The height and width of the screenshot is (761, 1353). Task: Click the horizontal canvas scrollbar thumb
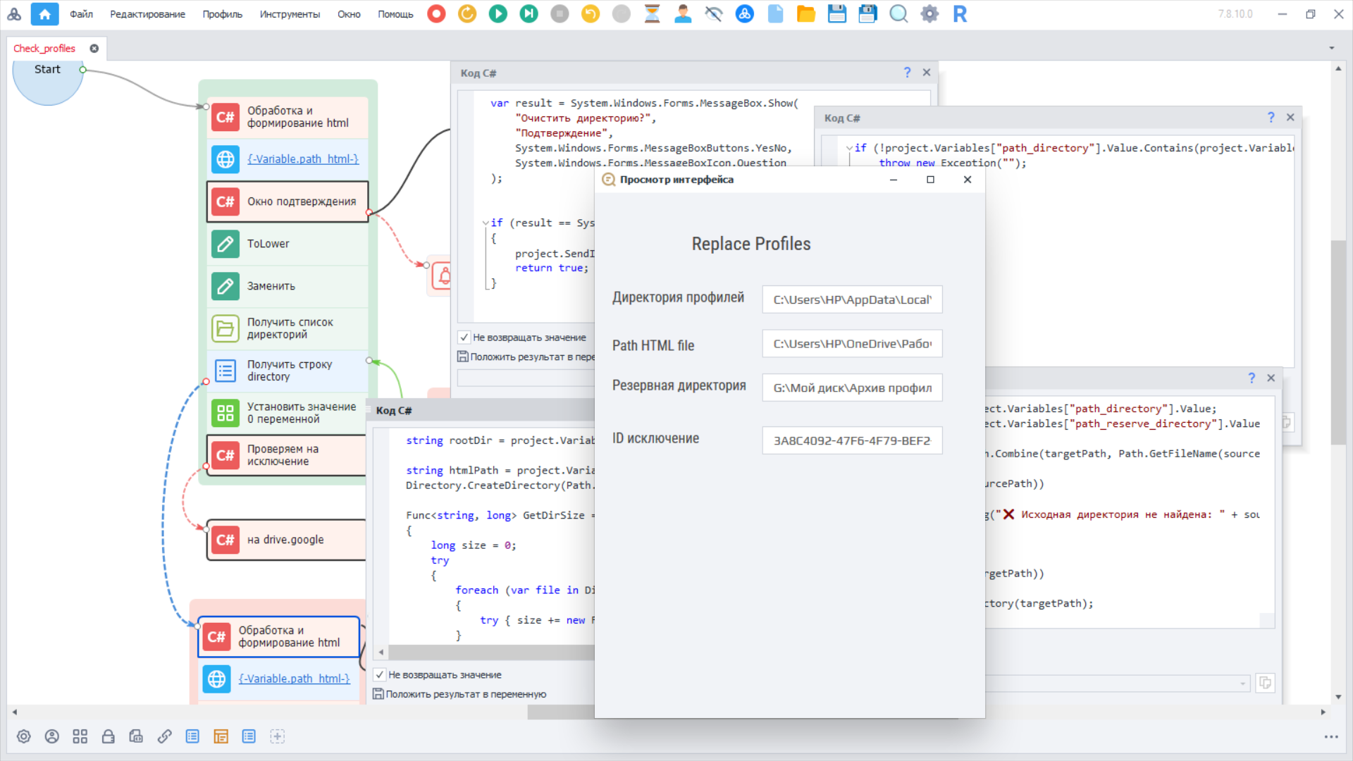pos(561,712)
